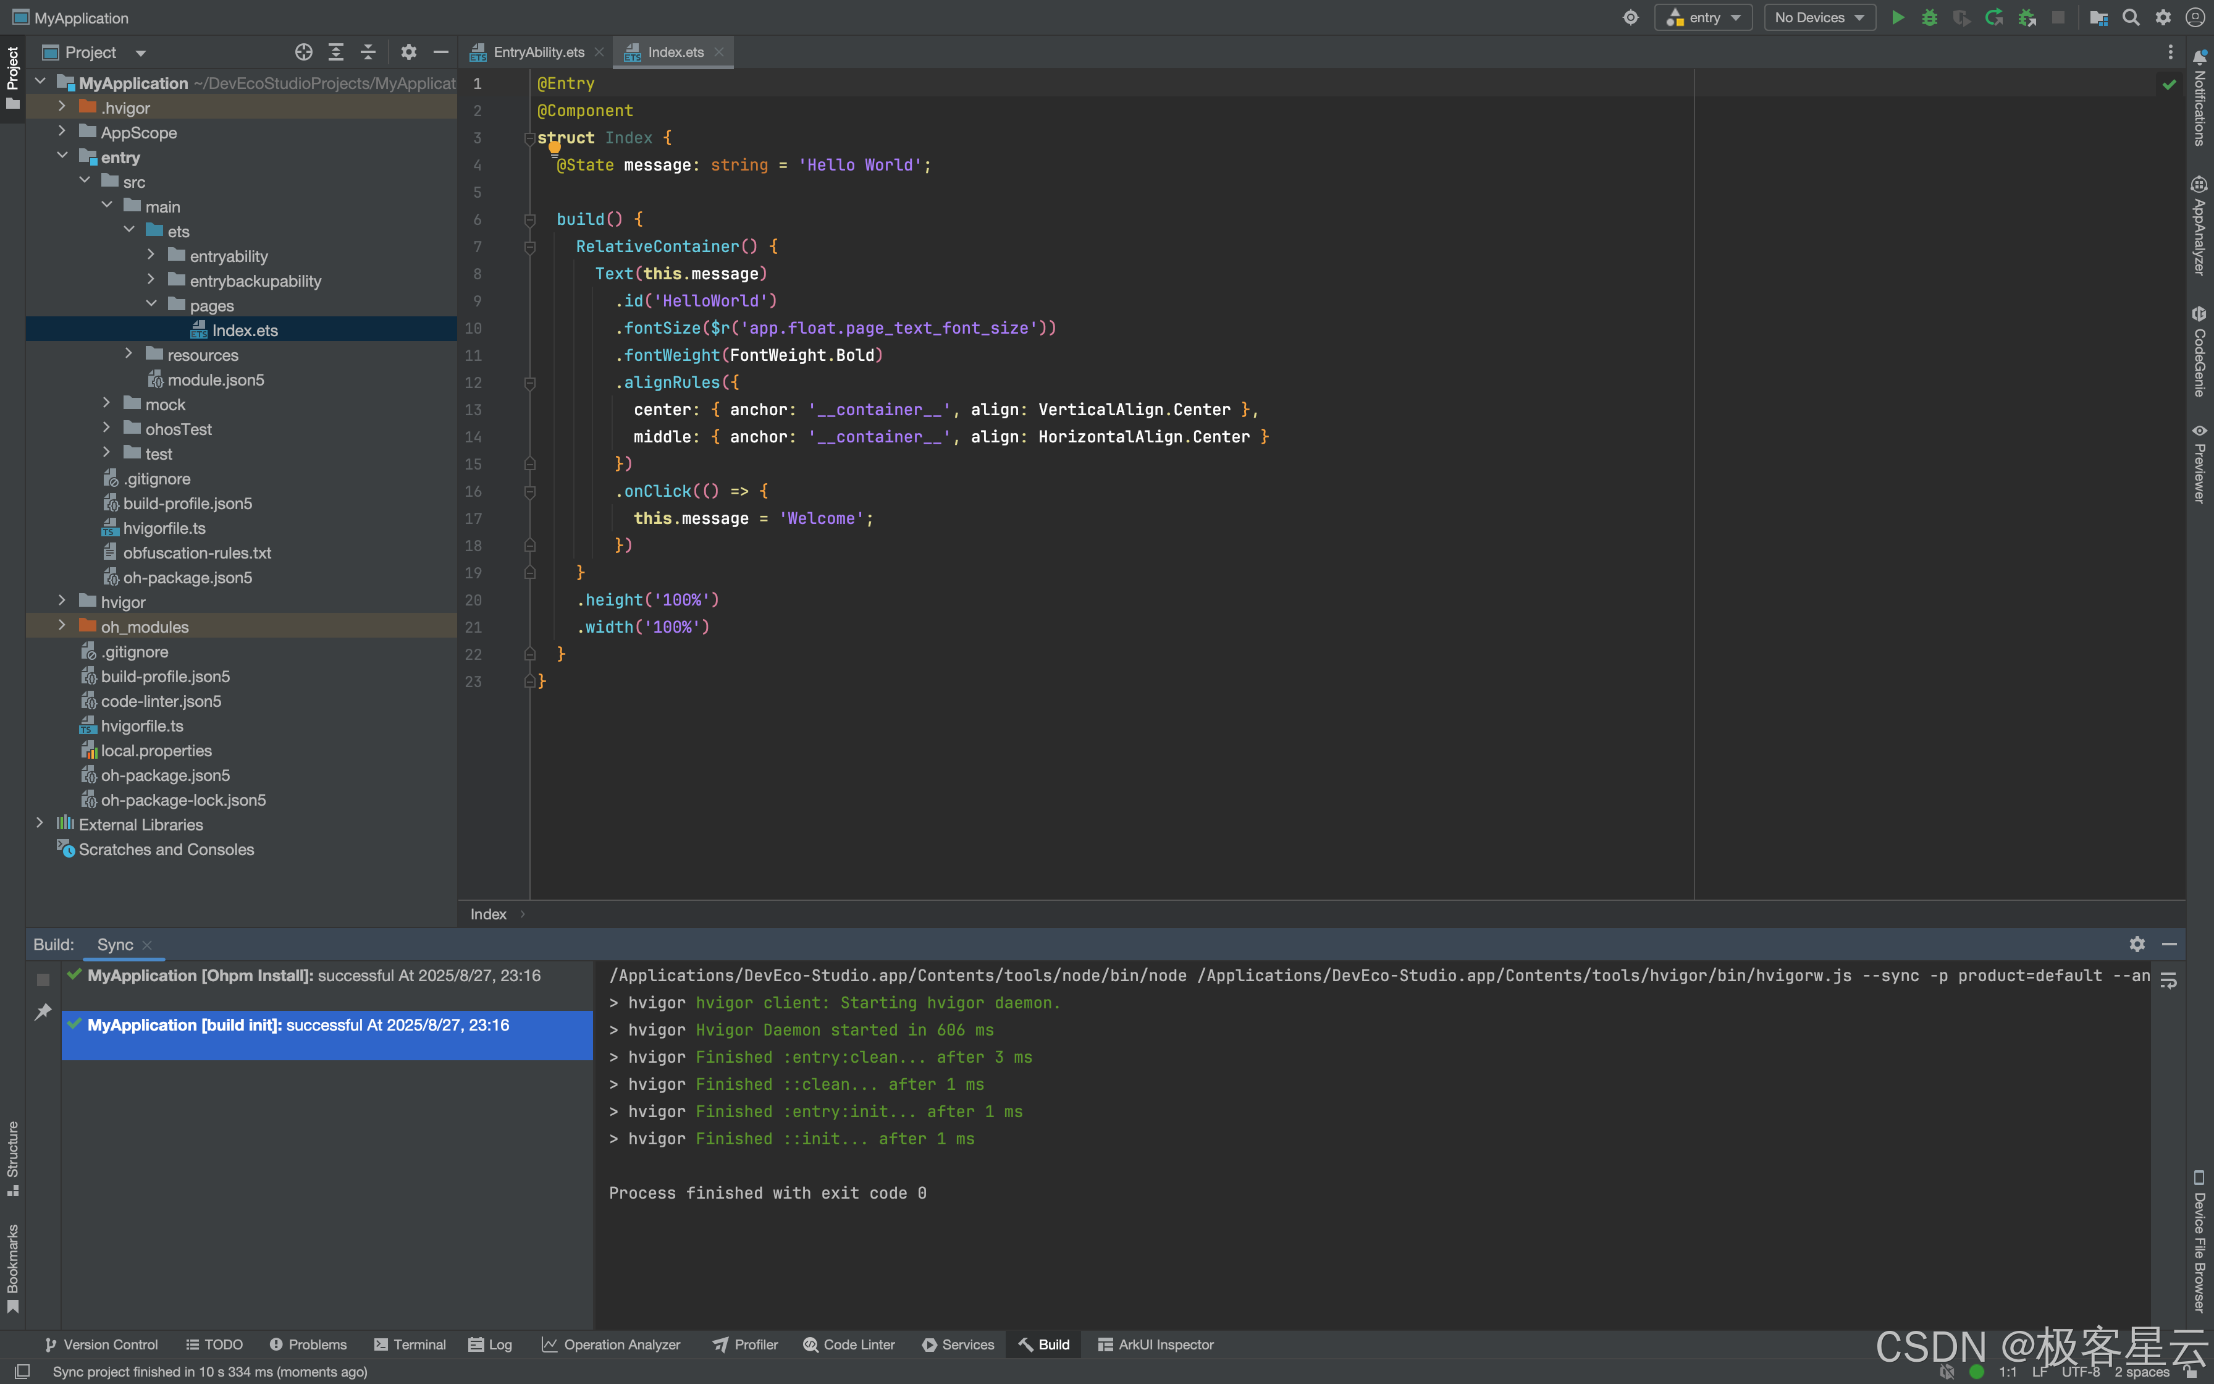Screen dimensions: 2214x1384
Task: Open the user account avatar icon
Action: pos(2195,17)
